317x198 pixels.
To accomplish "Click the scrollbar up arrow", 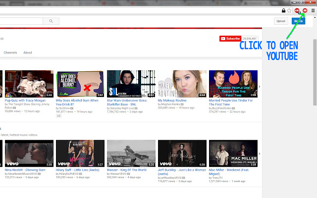I will 315,18.
